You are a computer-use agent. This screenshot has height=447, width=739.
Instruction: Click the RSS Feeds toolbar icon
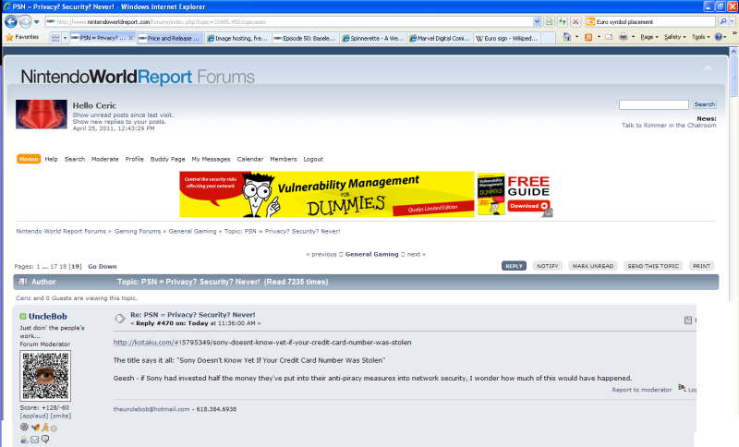tap(588, 37)
